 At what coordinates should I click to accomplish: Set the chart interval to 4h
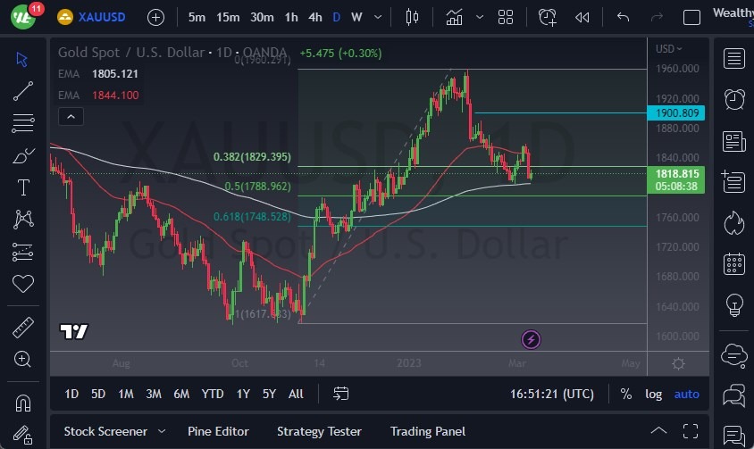[315, 17]
